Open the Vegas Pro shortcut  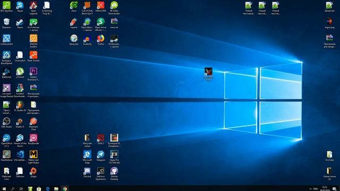(x=114, y=158)
